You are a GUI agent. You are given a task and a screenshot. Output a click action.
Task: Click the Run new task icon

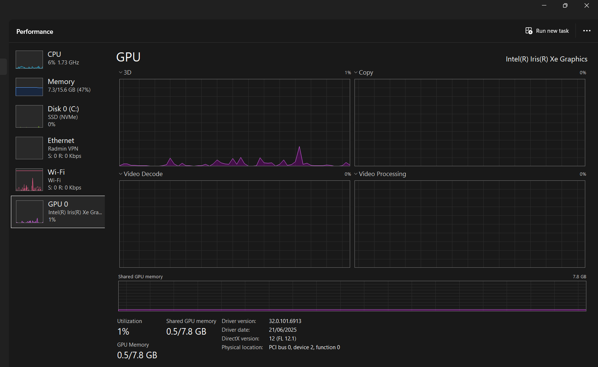529,31
